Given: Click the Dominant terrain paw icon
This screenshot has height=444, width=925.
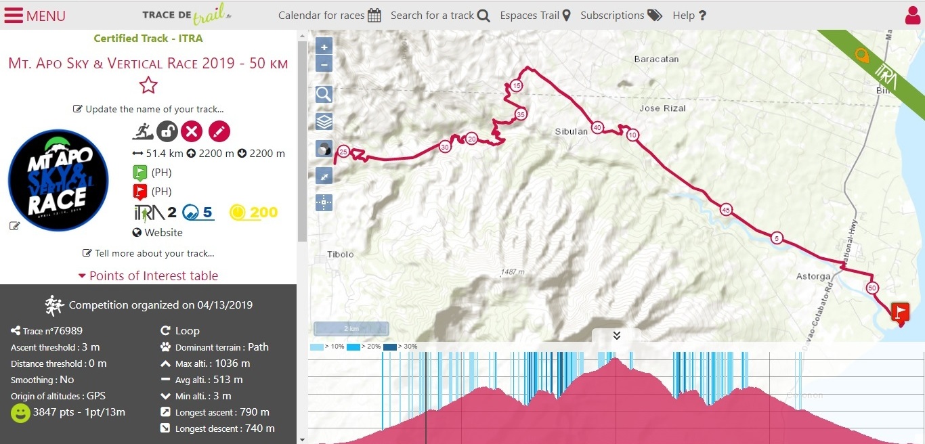Looking at the screenshot, I should (x=165, y=347).
